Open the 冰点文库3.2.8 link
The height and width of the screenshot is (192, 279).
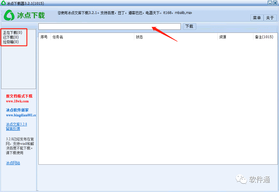[x=16, y=124]
